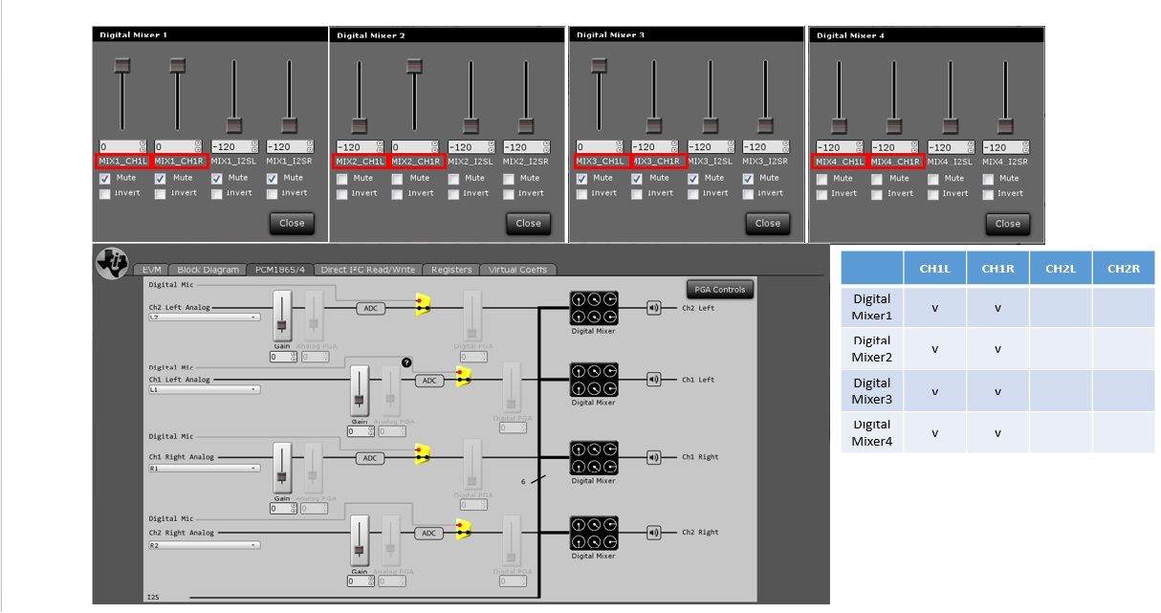This screenshot has width=1161, height=613.
Task: Click the MIX2_CH1R fader handle
Action: (414, 65)
